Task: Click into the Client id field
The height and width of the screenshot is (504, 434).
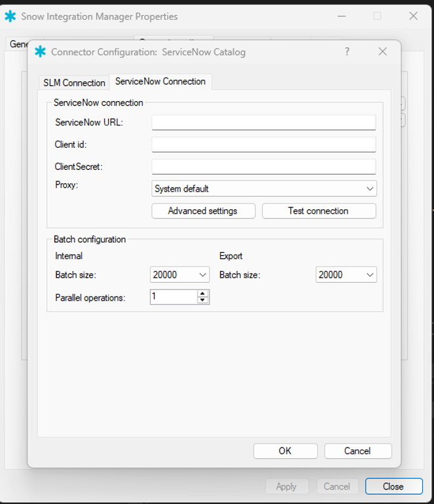Action: [x=264, y=144]
